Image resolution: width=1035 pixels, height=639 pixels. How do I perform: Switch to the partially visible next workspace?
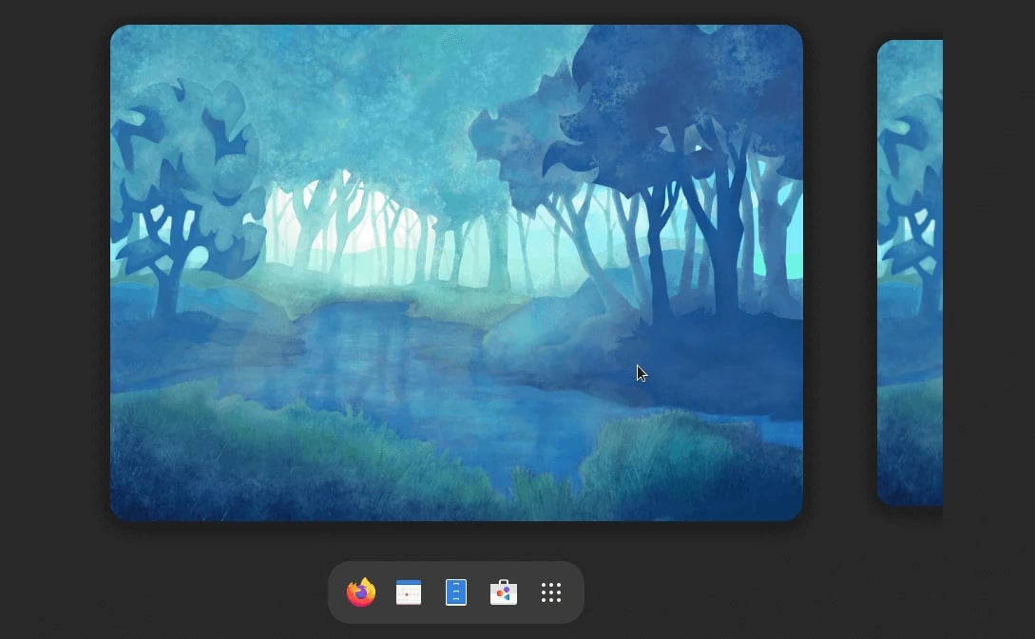[910, 273]
